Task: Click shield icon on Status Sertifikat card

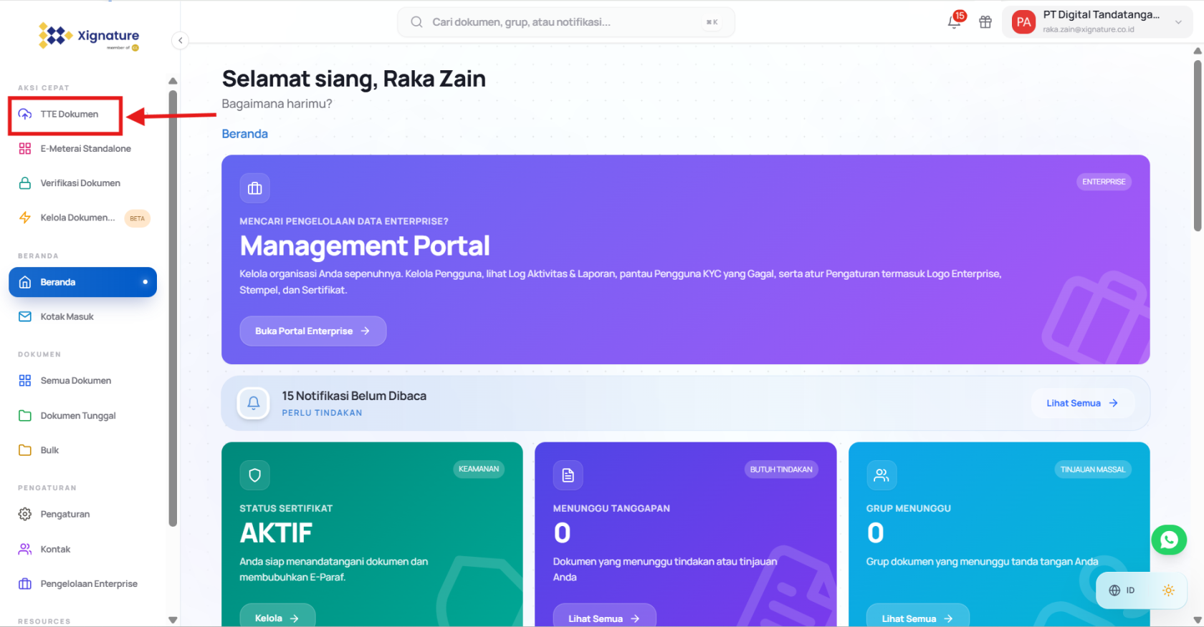Action: (x=254, y=475)
